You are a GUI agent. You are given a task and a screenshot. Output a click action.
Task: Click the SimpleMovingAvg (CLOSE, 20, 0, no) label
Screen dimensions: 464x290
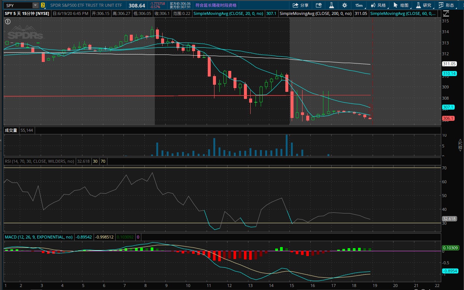pos(228,13)
